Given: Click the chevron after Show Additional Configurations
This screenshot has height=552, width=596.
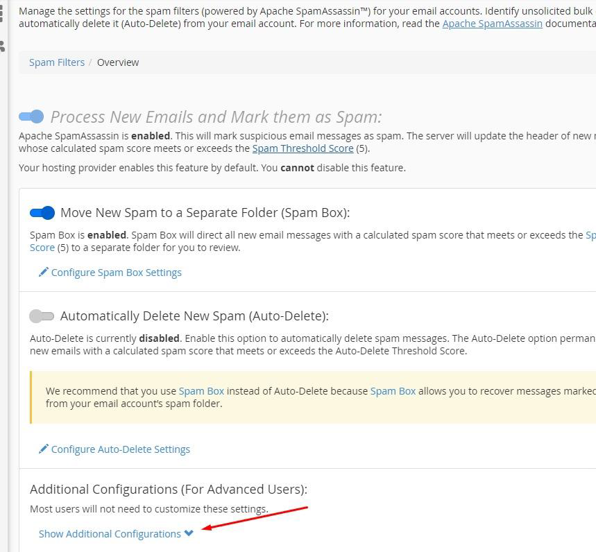Looking at the screenshot, I should 189,533.
